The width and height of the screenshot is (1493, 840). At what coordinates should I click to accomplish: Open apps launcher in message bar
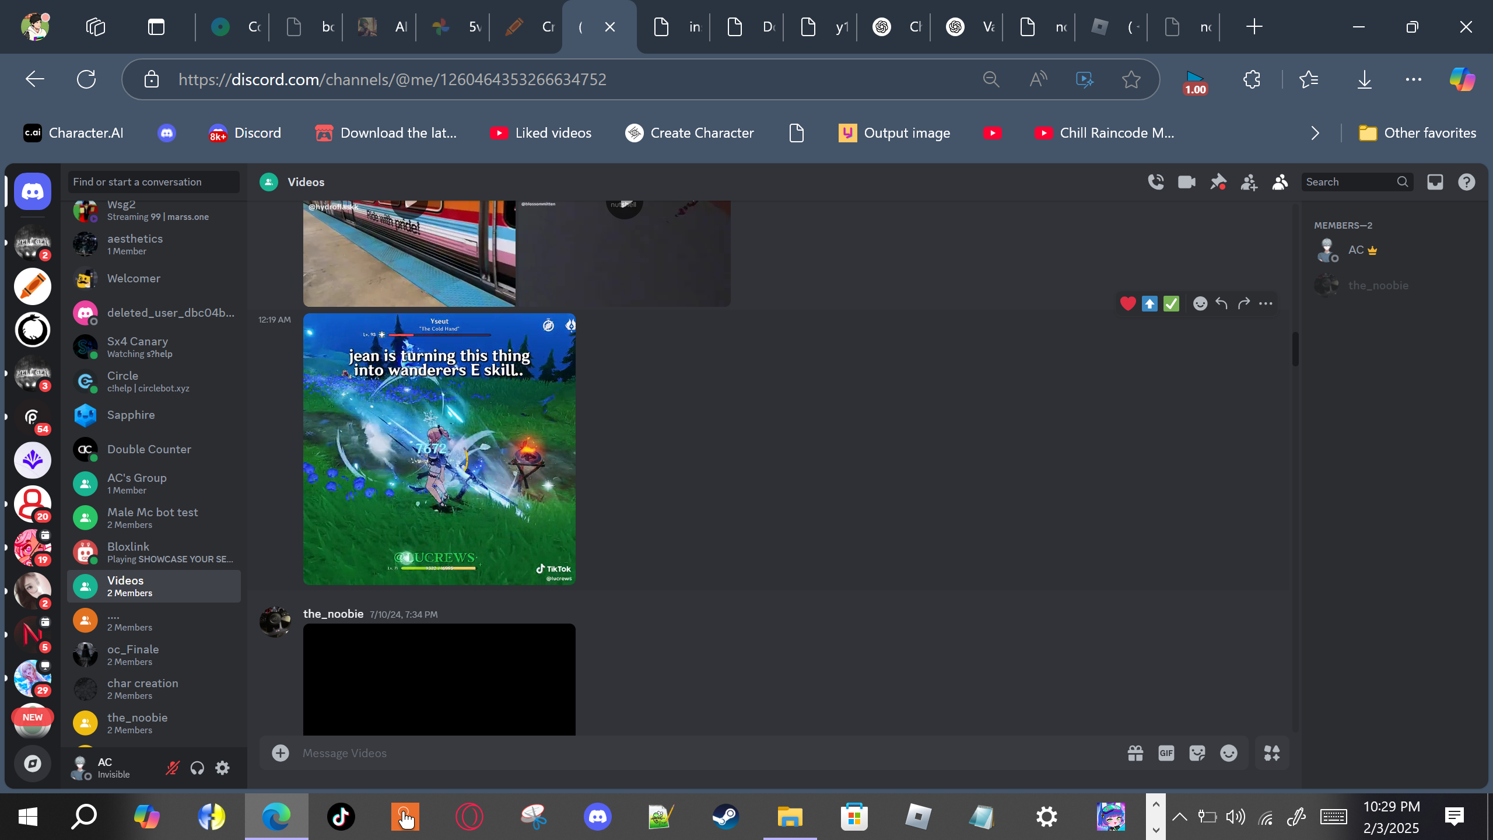1272,753
